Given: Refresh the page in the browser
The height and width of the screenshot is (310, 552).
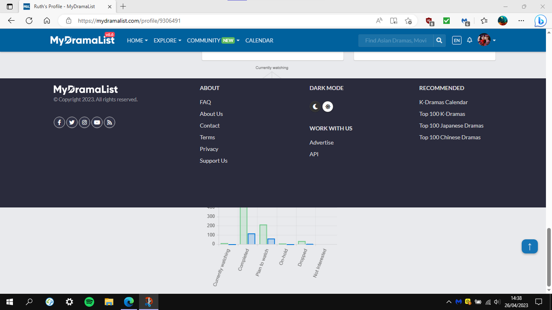Looking at the screenshot, I should pyautogui.click(x=29, y=20).
